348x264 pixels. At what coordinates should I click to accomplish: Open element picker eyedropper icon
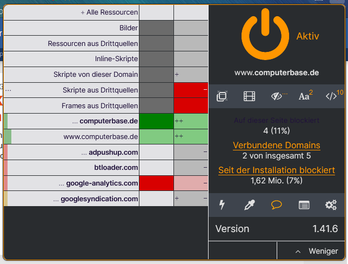[x=249, y=205]
